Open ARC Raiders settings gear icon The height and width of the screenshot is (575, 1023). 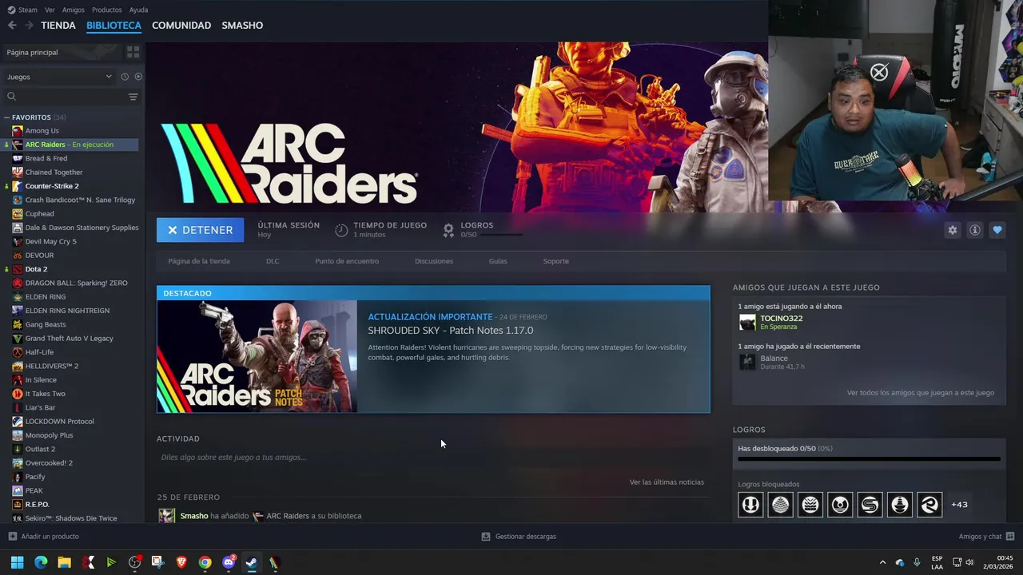952,230
